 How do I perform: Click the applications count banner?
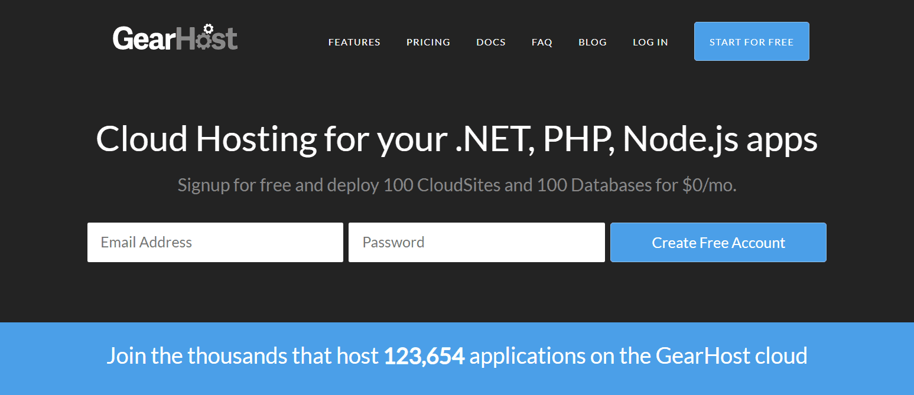click(457, 355)
